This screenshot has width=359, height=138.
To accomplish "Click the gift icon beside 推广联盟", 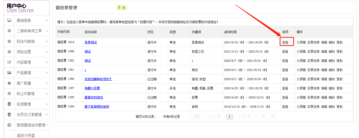I will pyautogui.click(x=9, y=83).
